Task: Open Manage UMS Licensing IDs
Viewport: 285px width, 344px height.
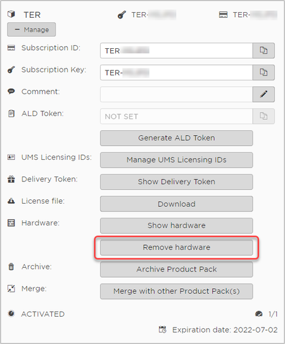Action: pos(177,160)
